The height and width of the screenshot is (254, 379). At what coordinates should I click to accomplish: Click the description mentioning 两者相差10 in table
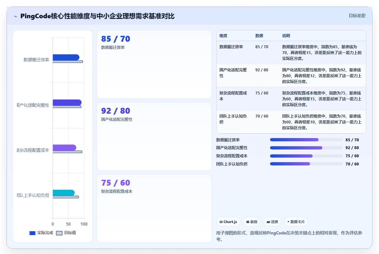pyautogui.click(x=322, y=122)
